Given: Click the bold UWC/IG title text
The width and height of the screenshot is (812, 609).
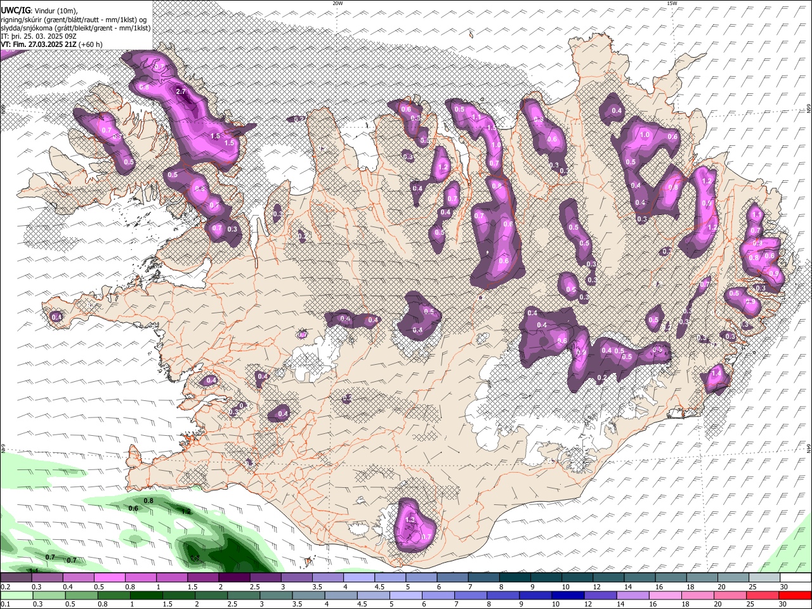Looking at the screenshot, I should (15, 11).
